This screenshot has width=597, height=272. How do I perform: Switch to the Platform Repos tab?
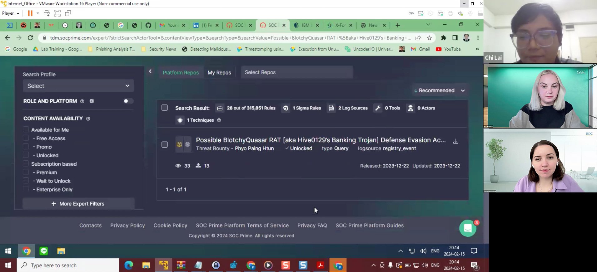[181, 72]
